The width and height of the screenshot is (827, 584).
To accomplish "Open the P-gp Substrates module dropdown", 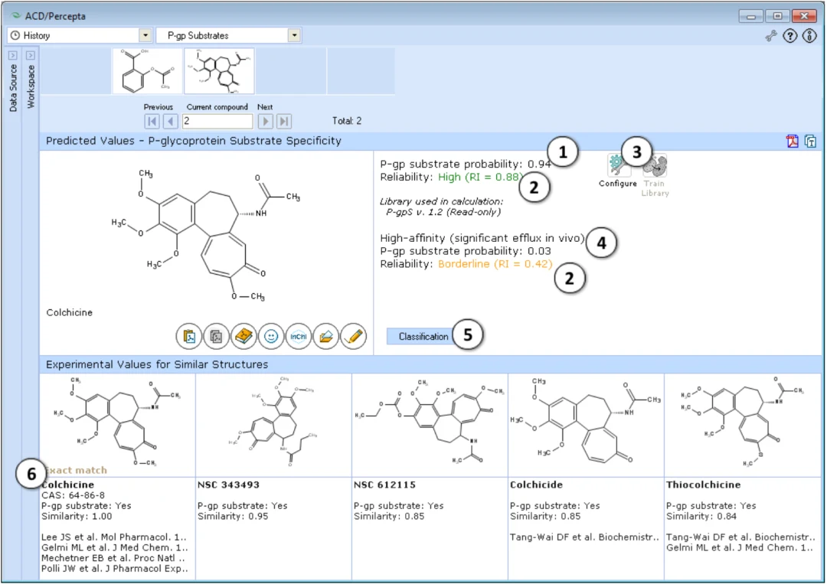I will [x=294, y=35].
